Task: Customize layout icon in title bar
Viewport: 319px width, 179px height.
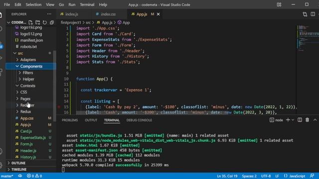Action: [x=279, y=4]
